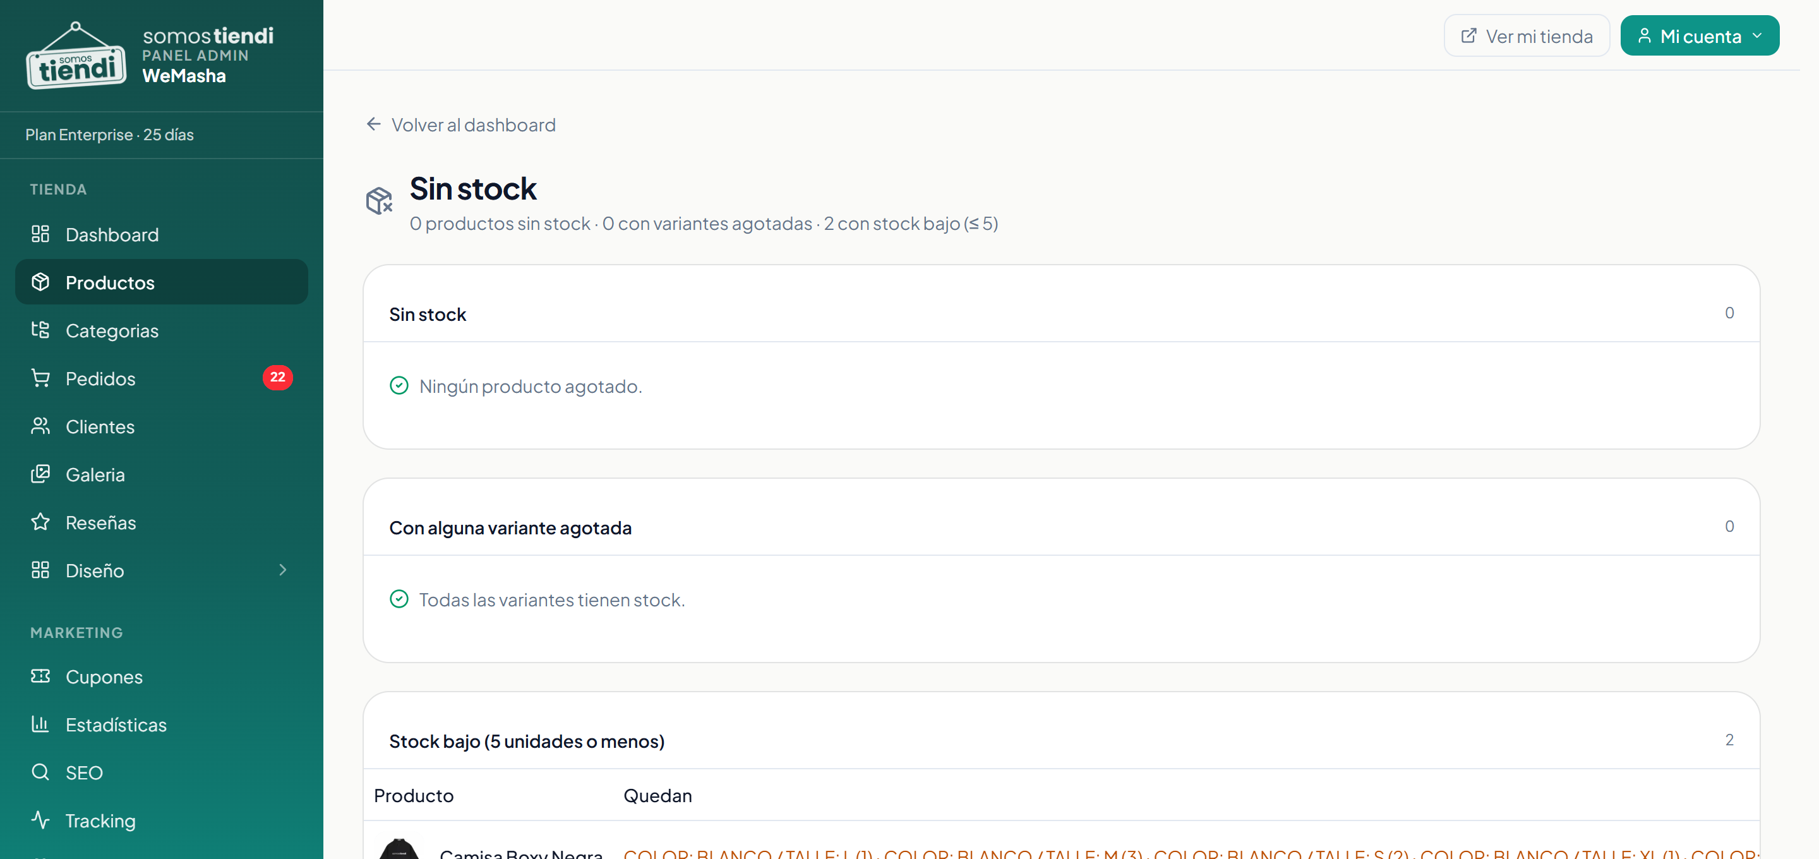This screenshot has height=859, width=1819.
Task: Click the Ningún producto agotado message
Action: [x=531, y=386]
